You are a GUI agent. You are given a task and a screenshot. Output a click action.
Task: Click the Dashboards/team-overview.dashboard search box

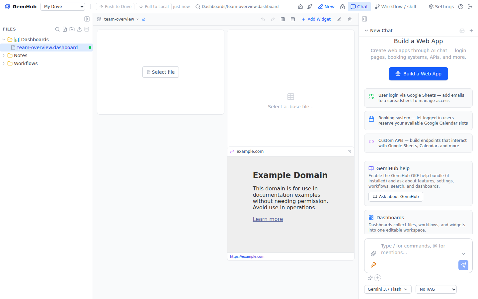(237, 7)
